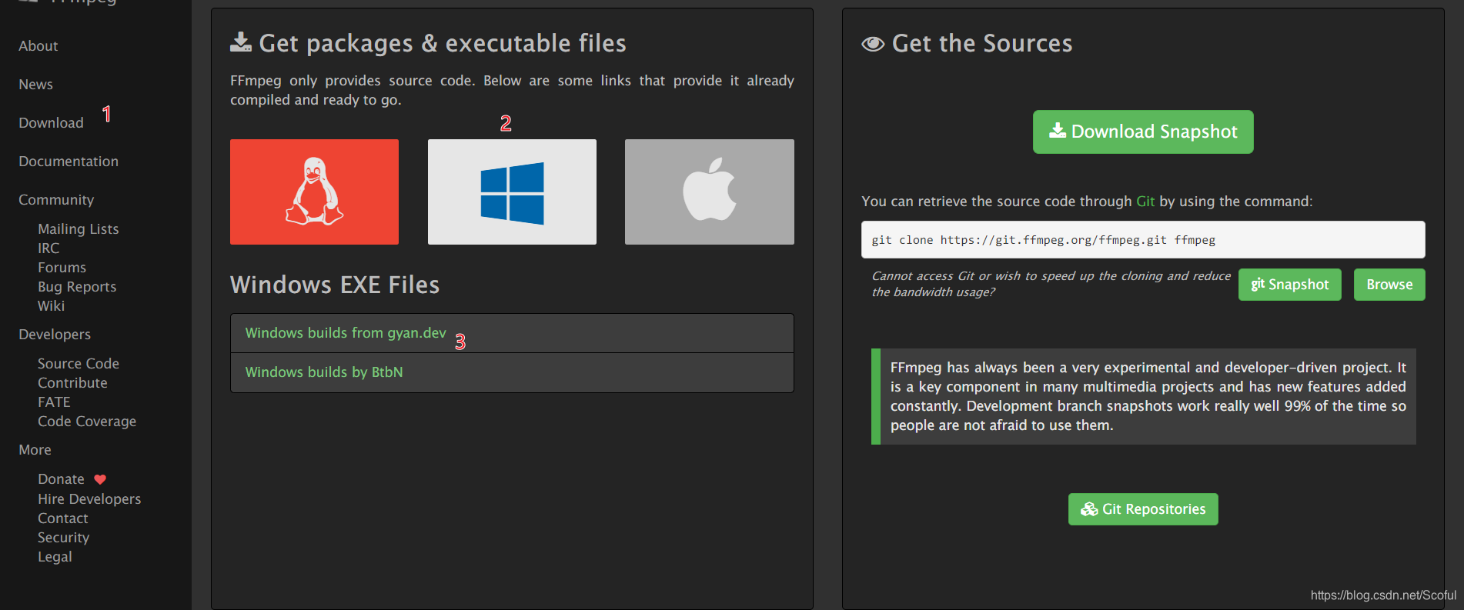Open the FATE link
The height and width of the screenshot is (610, 1464).
[54, 402]
